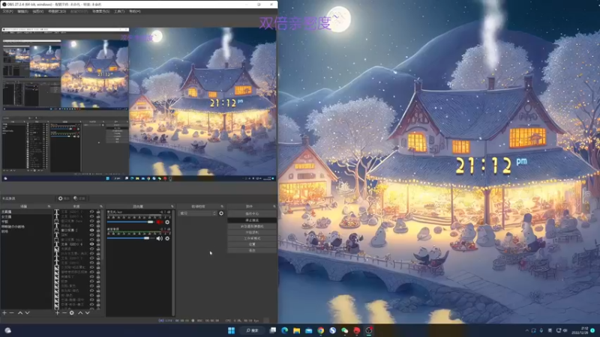Image resolution: width=600 pixels, height=337 pixels.
Task: Open the 场景集合(S) menu in OBS
Action: click(x=101, y=11)
